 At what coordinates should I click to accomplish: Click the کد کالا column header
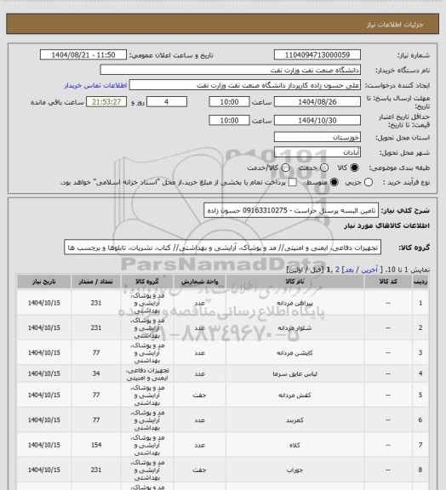(x=388, y=282)
